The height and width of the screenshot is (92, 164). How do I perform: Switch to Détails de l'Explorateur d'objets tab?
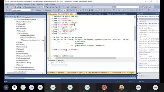[x=117, y=14]
